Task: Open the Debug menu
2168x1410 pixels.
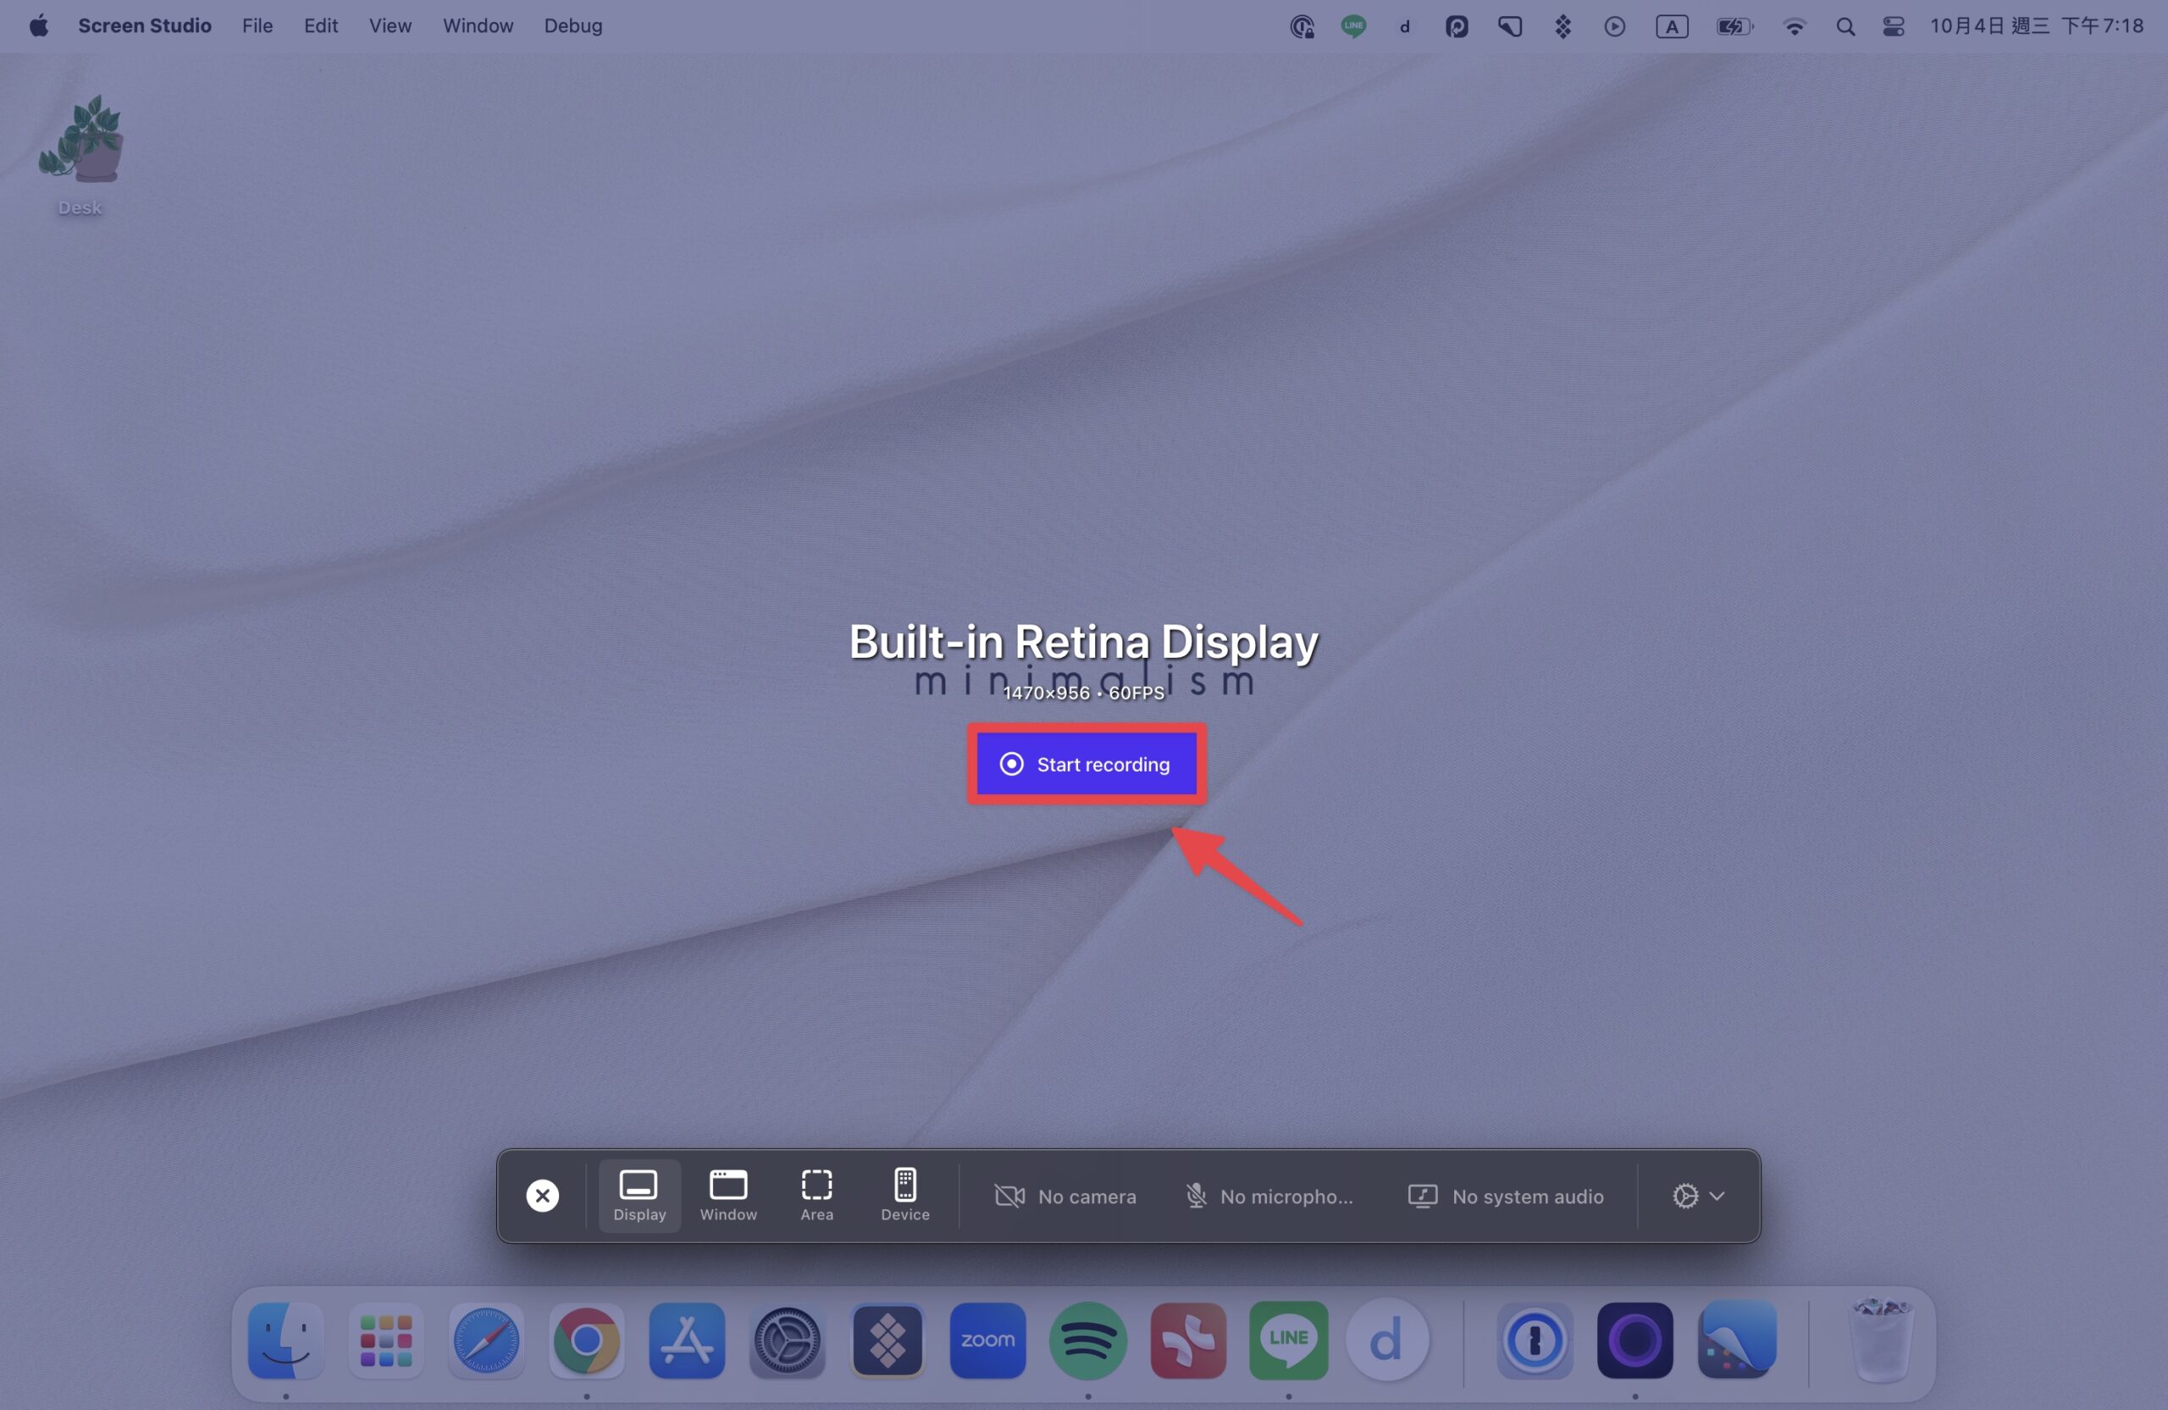Action: pos(573,25)
